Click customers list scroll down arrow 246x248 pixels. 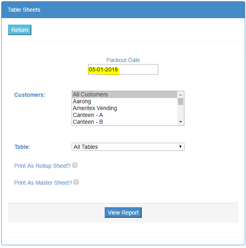180,122
